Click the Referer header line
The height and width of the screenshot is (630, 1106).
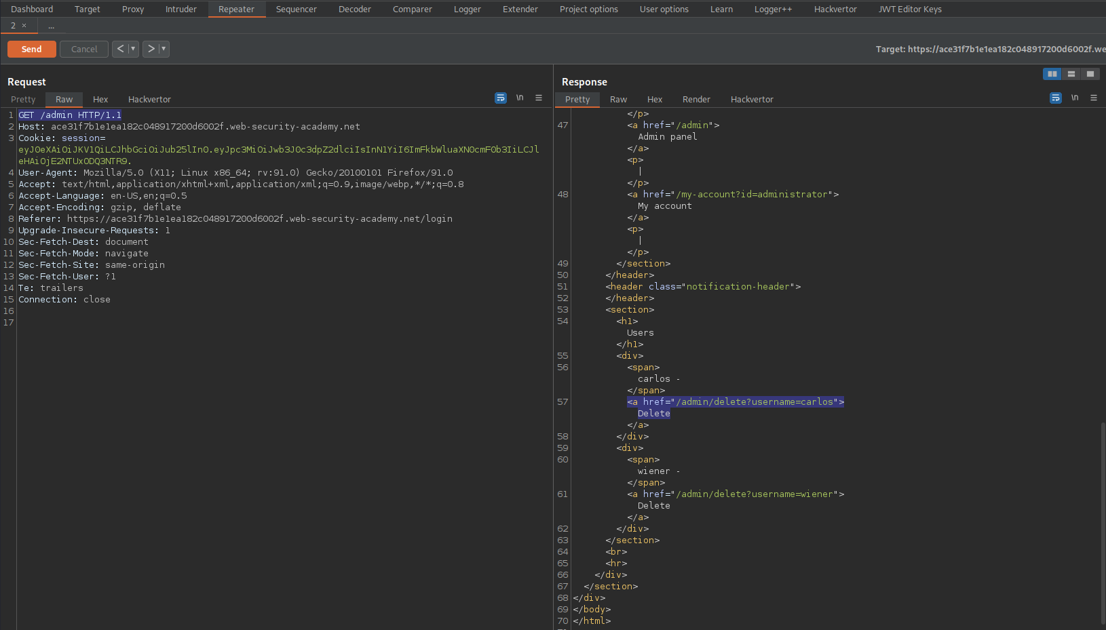click(235, 218)
